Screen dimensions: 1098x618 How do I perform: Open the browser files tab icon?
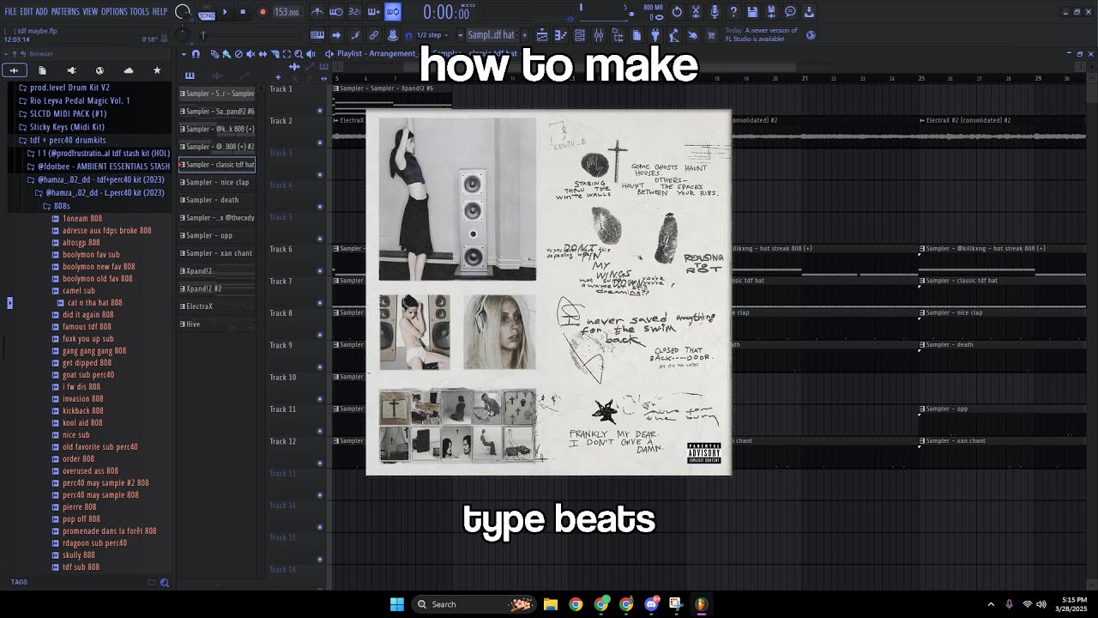coord(42,70)
